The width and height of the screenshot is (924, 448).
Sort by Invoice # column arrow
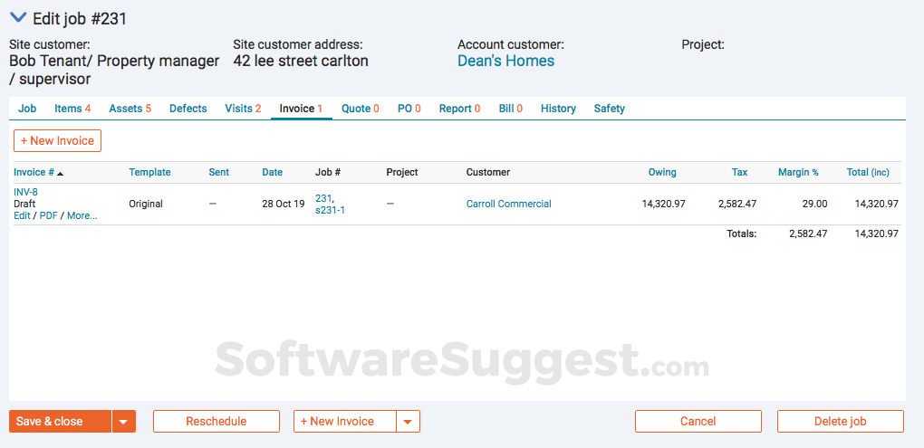[x=60, y=173]
